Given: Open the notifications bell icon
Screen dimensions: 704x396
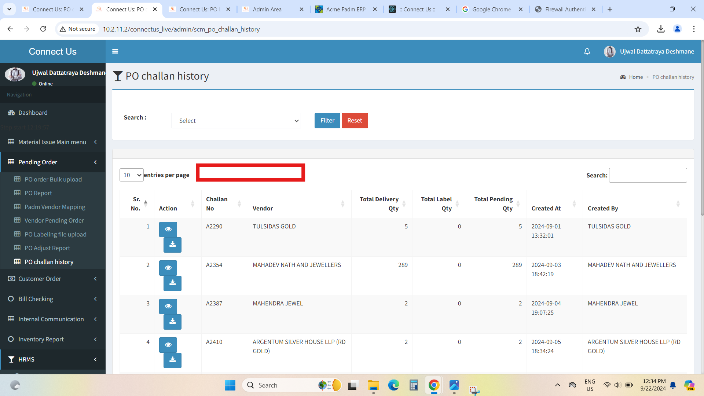Looking at the screenshot, I should [x=587, y=51].
